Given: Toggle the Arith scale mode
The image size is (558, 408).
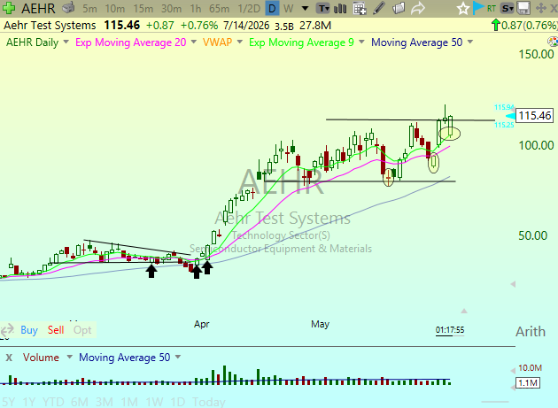Looking at the screenshot, I should click(531, 332).
